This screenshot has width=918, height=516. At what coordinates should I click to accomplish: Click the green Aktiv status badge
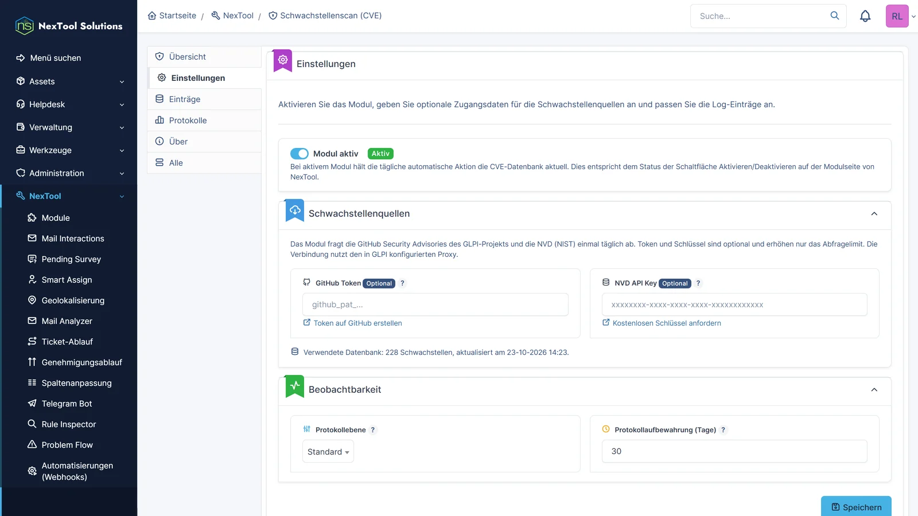[x=380, y=154]
